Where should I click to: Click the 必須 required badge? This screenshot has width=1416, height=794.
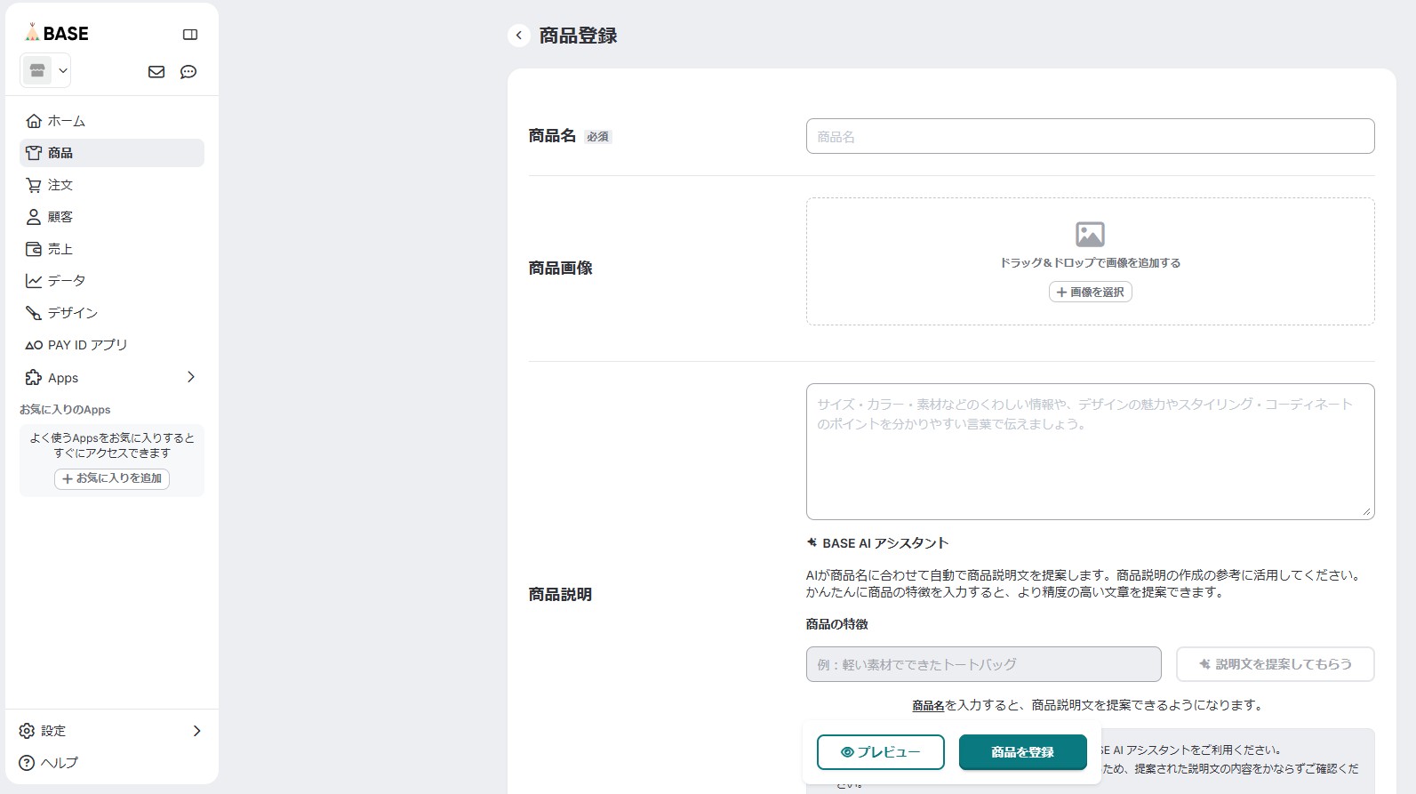click(x=598, y=137)
